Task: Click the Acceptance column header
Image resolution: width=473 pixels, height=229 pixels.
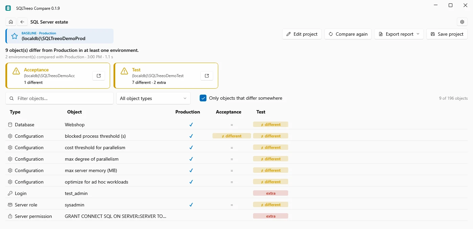Action: [x=229, y=112]
